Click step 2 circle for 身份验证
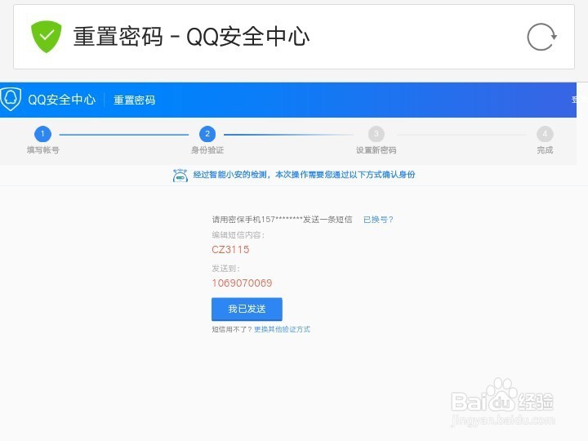Image resolution: width=588 pixels, height=441 pixels. point(207,134)
